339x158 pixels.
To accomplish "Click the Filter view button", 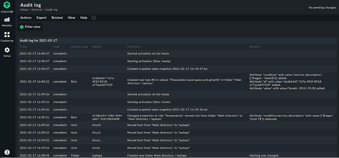I will pos(30,27).
